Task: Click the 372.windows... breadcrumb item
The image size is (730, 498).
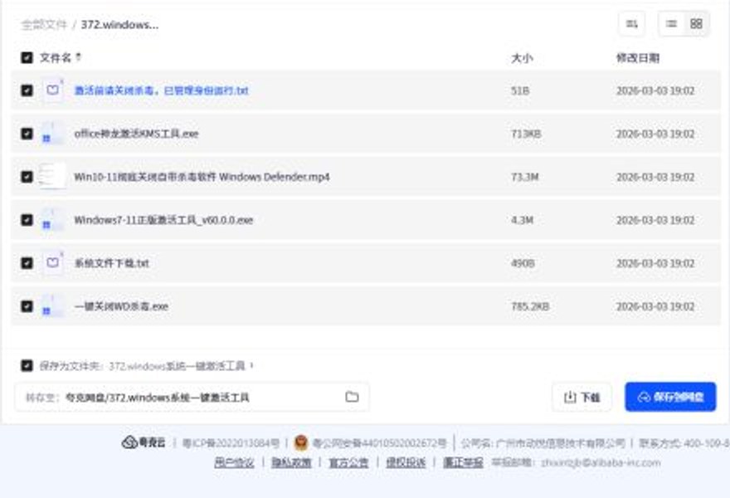Action: pos(119,25)
